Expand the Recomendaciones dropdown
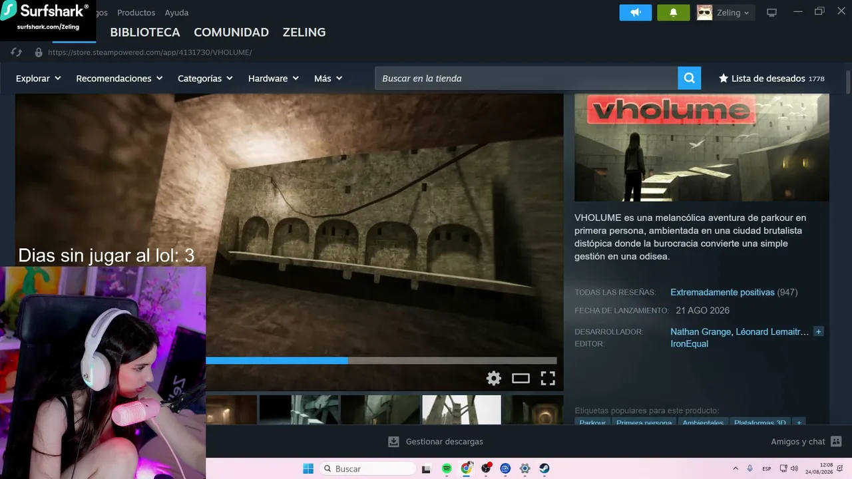Screen dimensions: 852x479 119,79
